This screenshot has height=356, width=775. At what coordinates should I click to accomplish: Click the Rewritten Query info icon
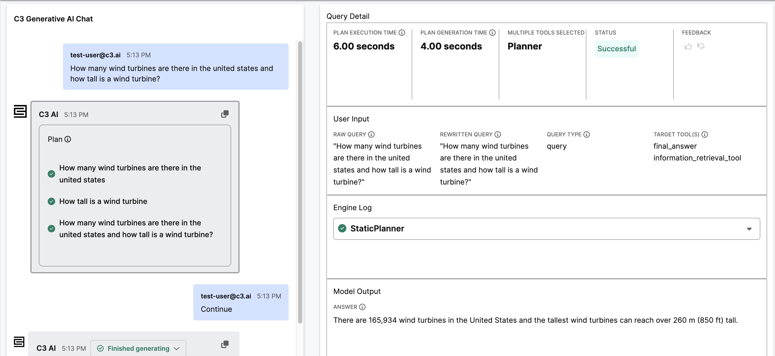498,135
